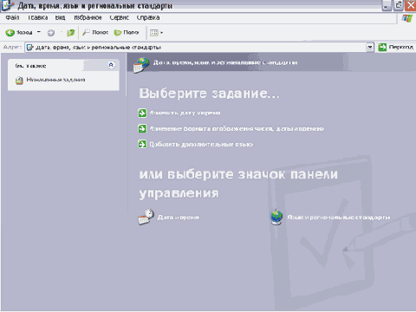Viewport: 416px width, 312px height.
Task: Open the Views icon dropdown in toolbar
Action: [x=156, y=33]
